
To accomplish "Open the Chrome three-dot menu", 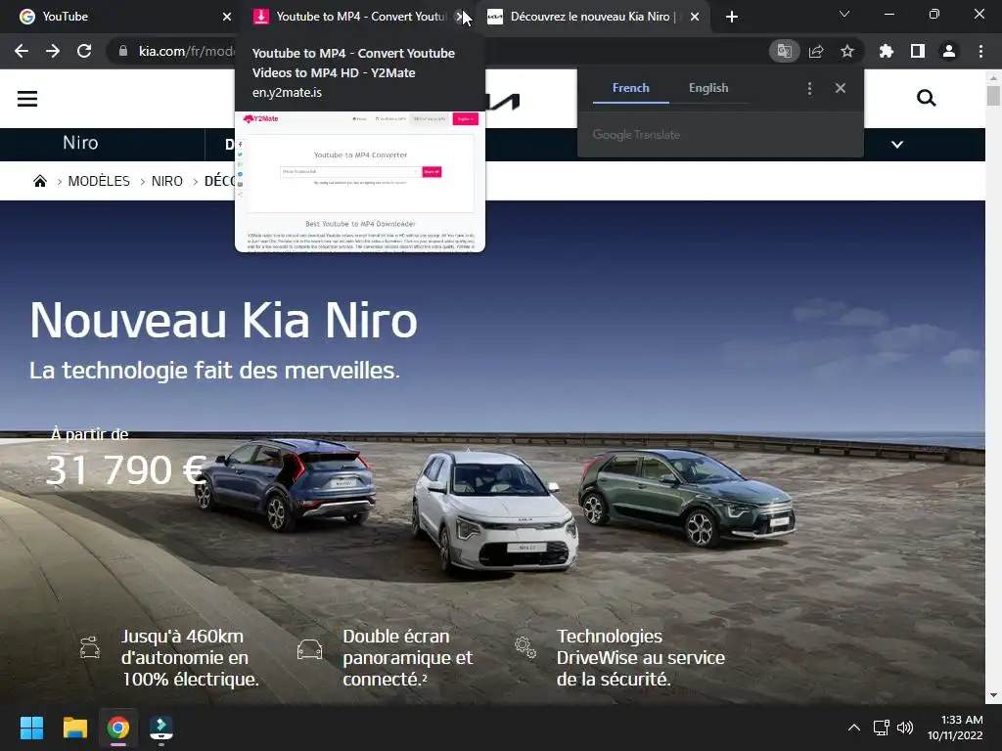I will pyautogui.click(x=980, y=51).
